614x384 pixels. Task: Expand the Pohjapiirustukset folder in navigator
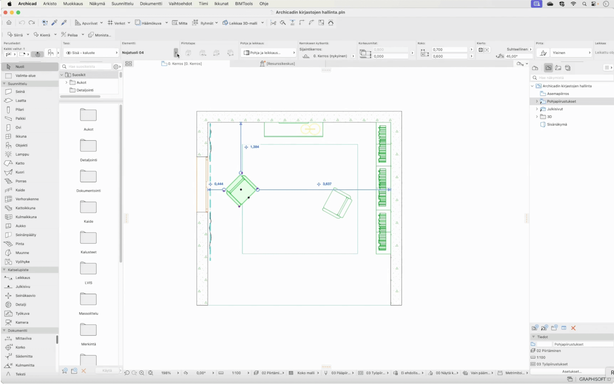tap(537, 101)
